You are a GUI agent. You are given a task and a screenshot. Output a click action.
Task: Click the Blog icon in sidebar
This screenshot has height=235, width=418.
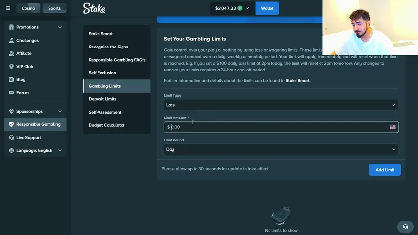[11, 79]
